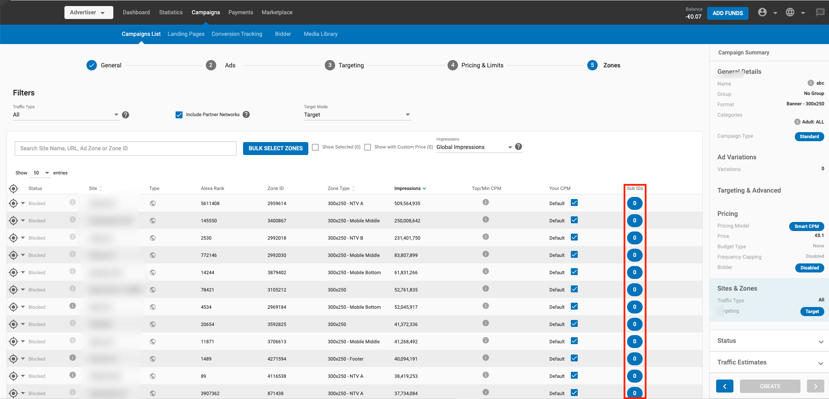Open the language globe icon menu
Viewport: 829px width, 399px height.
coord(790,13)
